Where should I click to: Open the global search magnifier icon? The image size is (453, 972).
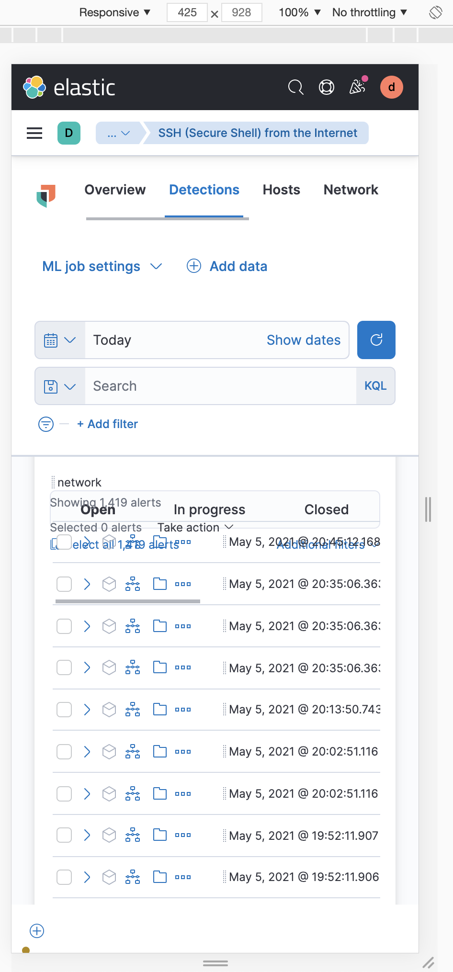(295, 87)
